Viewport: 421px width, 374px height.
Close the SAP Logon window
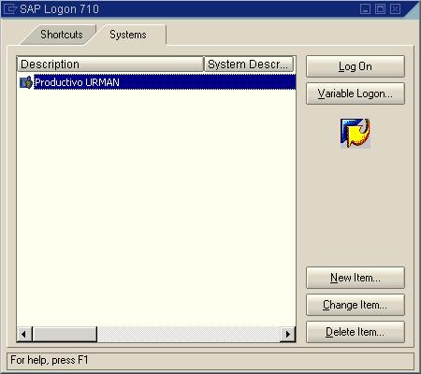[x=395, y=8]
